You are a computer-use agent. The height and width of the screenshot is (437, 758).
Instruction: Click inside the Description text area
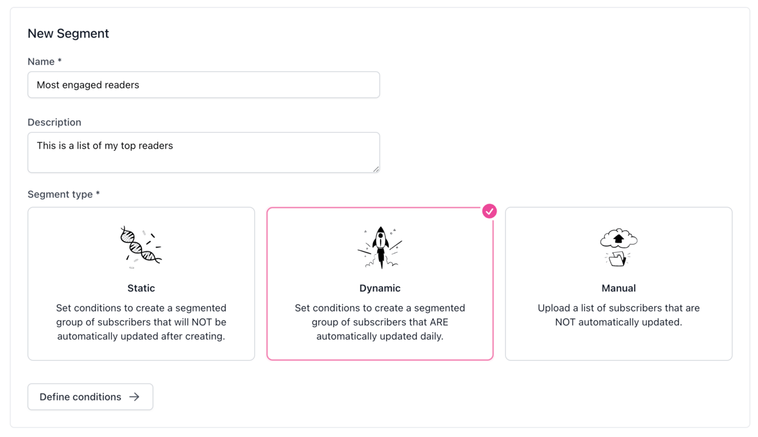tap(204, 153)
